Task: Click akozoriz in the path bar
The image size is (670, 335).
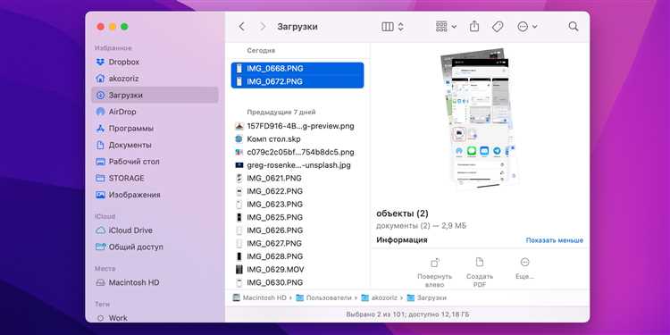Action: (380, 297)
